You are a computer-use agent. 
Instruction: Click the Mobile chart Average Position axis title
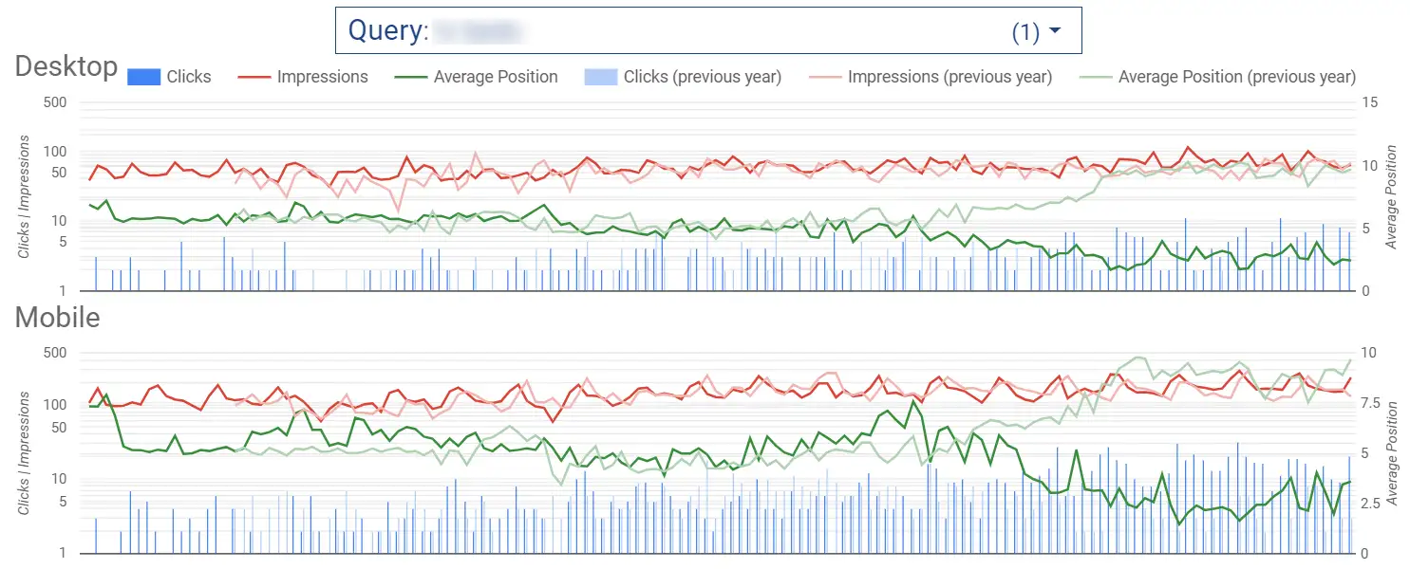[1391, 453]
